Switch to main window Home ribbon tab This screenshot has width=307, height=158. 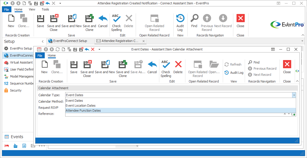18,9
